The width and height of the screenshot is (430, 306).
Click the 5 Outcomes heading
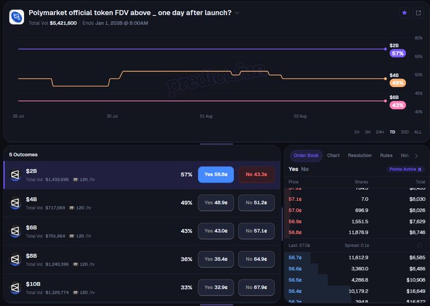click(23, 155)
